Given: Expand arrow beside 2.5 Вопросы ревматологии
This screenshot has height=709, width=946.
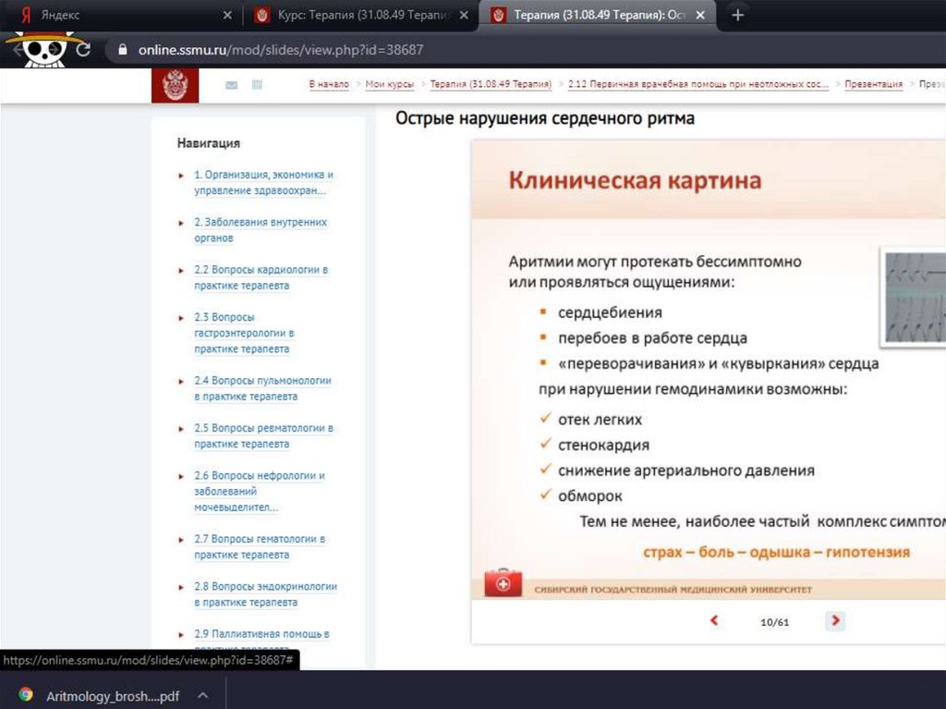Looking at the screenshot, I should click(180, 429).
